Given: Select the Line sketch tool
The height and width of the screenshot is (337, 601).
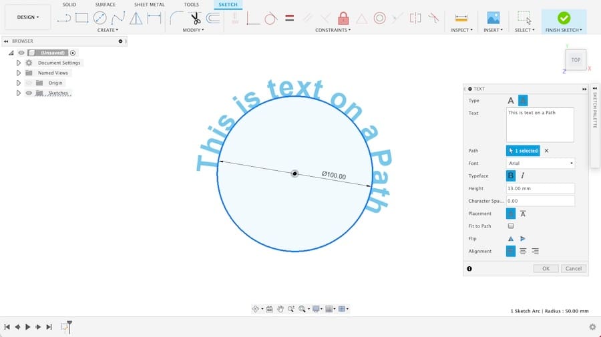Looking at the screenshot, I should coord(63,18).
